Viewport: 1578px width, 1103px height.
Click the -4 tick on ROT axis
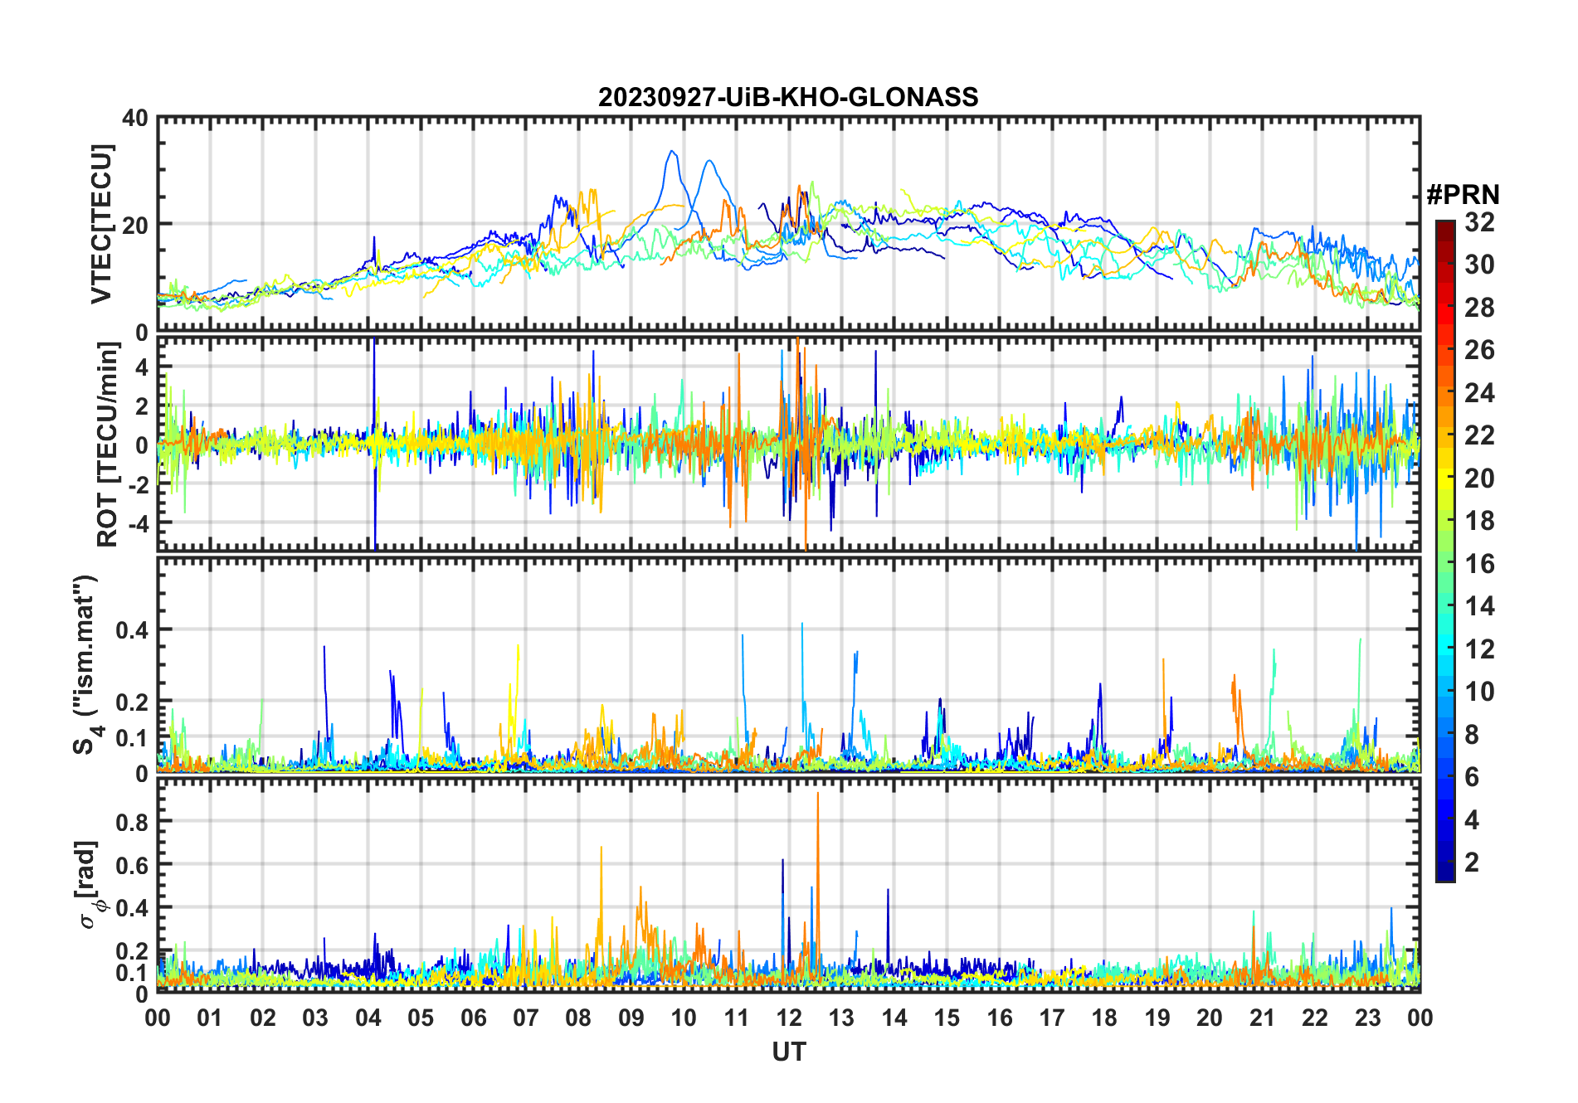click(x=138, y=523)
